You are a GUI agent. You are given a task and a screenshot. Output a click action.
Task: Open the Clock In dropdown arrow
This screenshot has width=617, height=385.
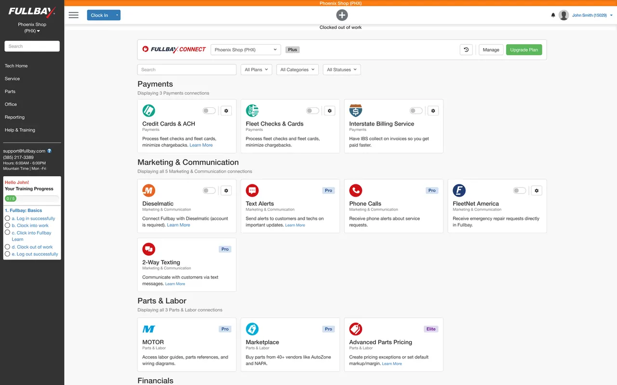[x=117, y=15]
